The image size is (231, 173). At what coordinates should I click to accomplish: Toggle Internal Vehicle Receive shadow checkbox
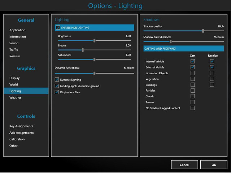click(x=212, y=61)
